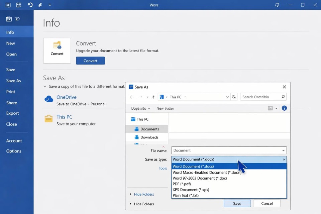The image size is (321, 214).
Task: Click the back arrow in the Save As dialog
Action: coord(132,97)
